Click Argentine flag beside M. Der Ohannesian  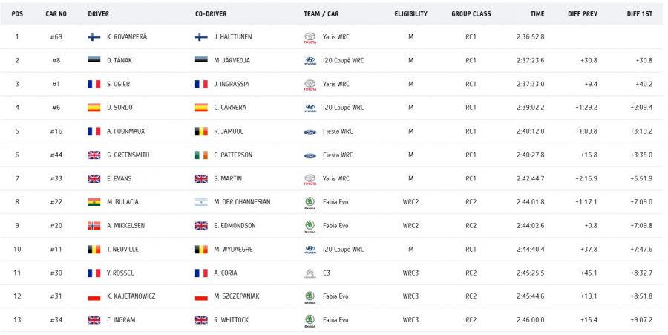click(x=201, y=202)
